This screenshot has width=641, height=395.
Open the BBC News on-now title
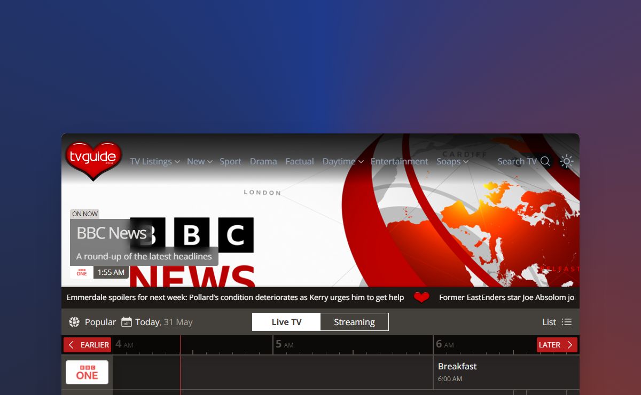pos(112,233)
